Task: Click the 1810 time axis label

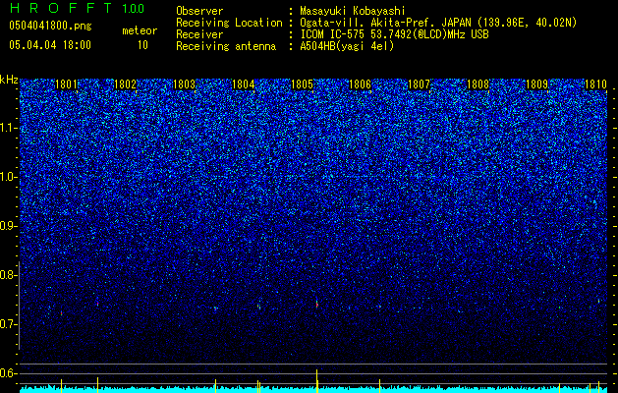Action: click(x=595, y=84)
